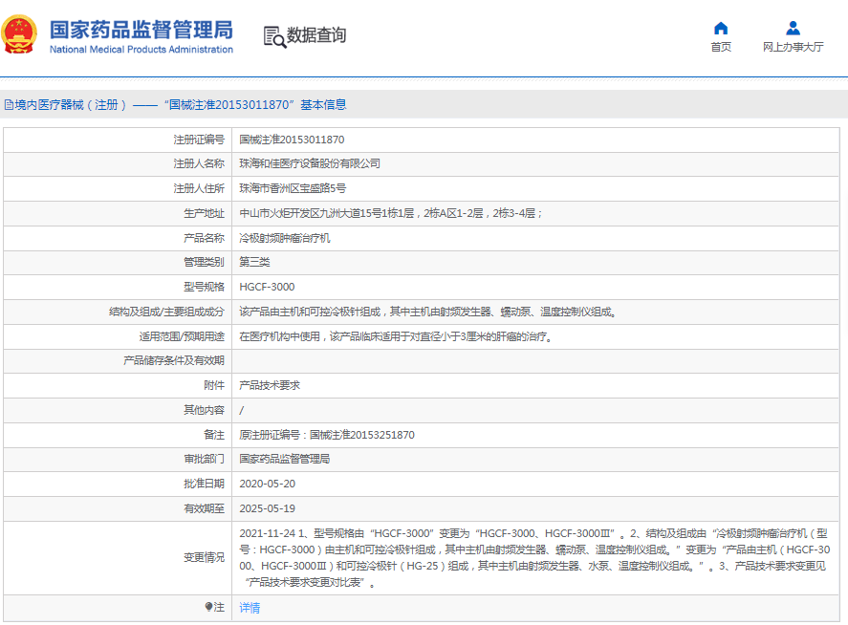Viewport: 848px width, 625px height.
Task: Click the document icon before 境内医疗器械
Action: (9, 105)
